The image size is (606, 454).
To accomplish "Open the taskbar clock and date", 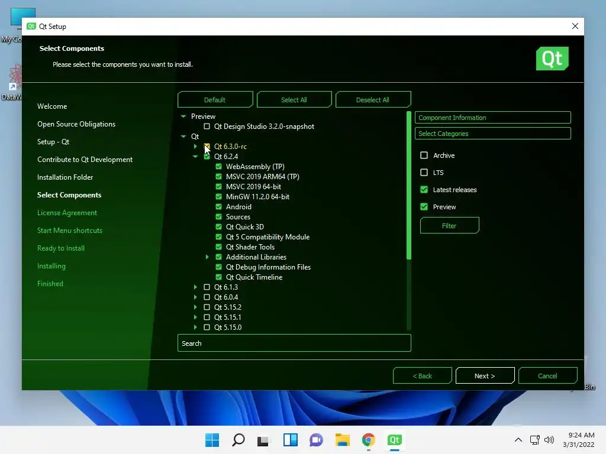I will pyautogui.click(x=579, y=440).
